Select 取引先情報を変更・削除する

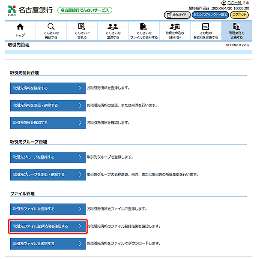(x=48, y=105)
